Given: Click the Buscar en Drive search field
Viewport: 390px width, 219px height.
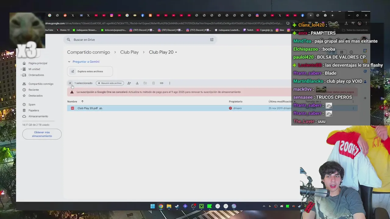Looking at the screenshot, I should point(140,40).
